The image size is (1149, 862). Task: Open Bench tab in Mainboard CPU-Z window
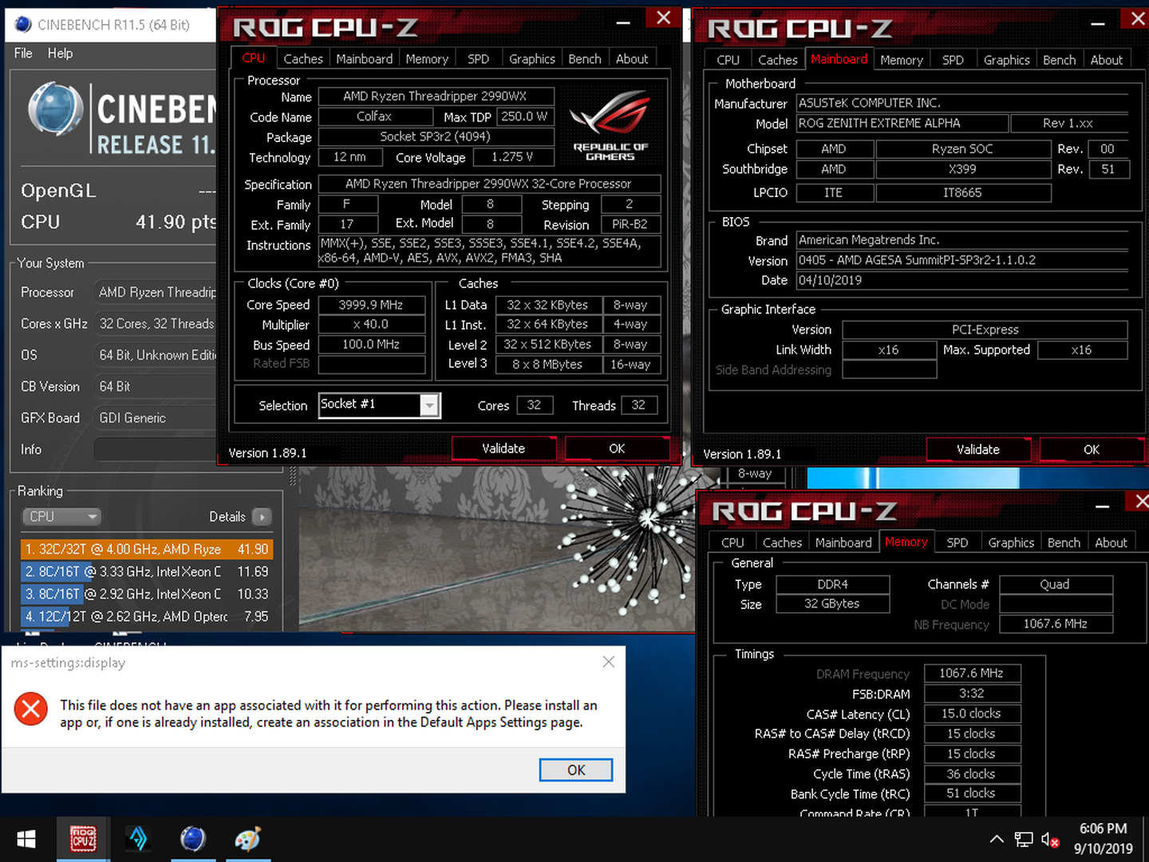[x=1060, y=60]
